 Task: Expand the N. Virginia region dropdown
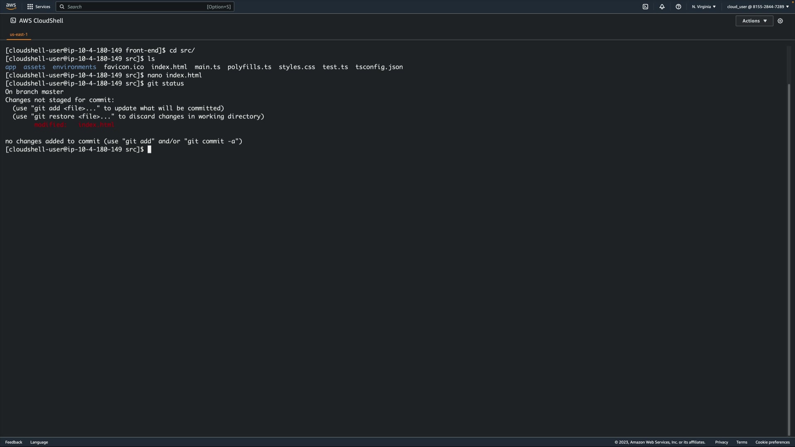(x=703, y=7)
